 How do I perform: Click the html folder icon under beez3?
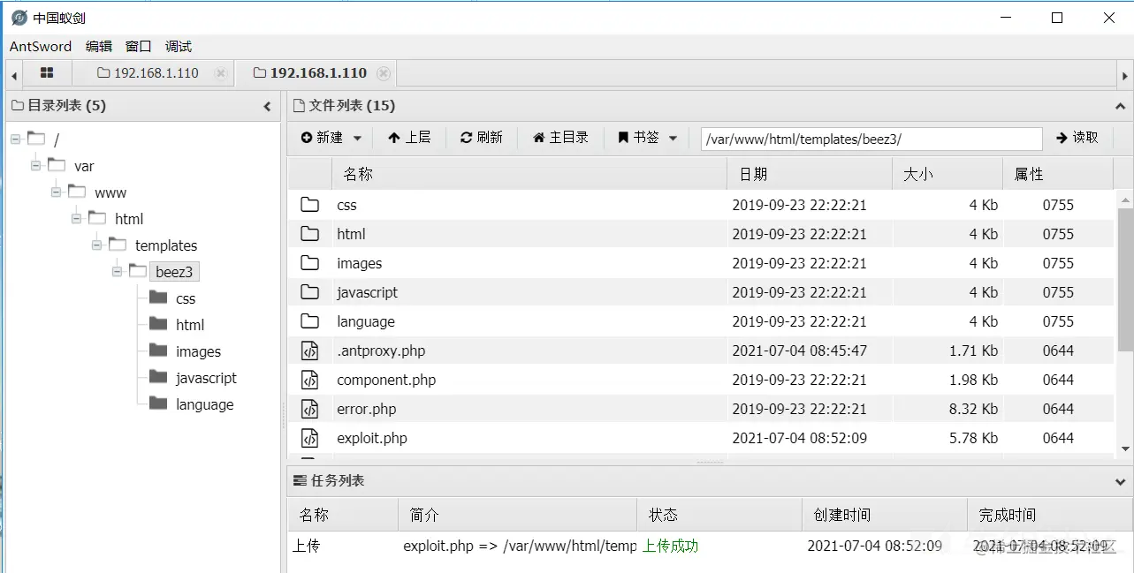coord(158,324)
